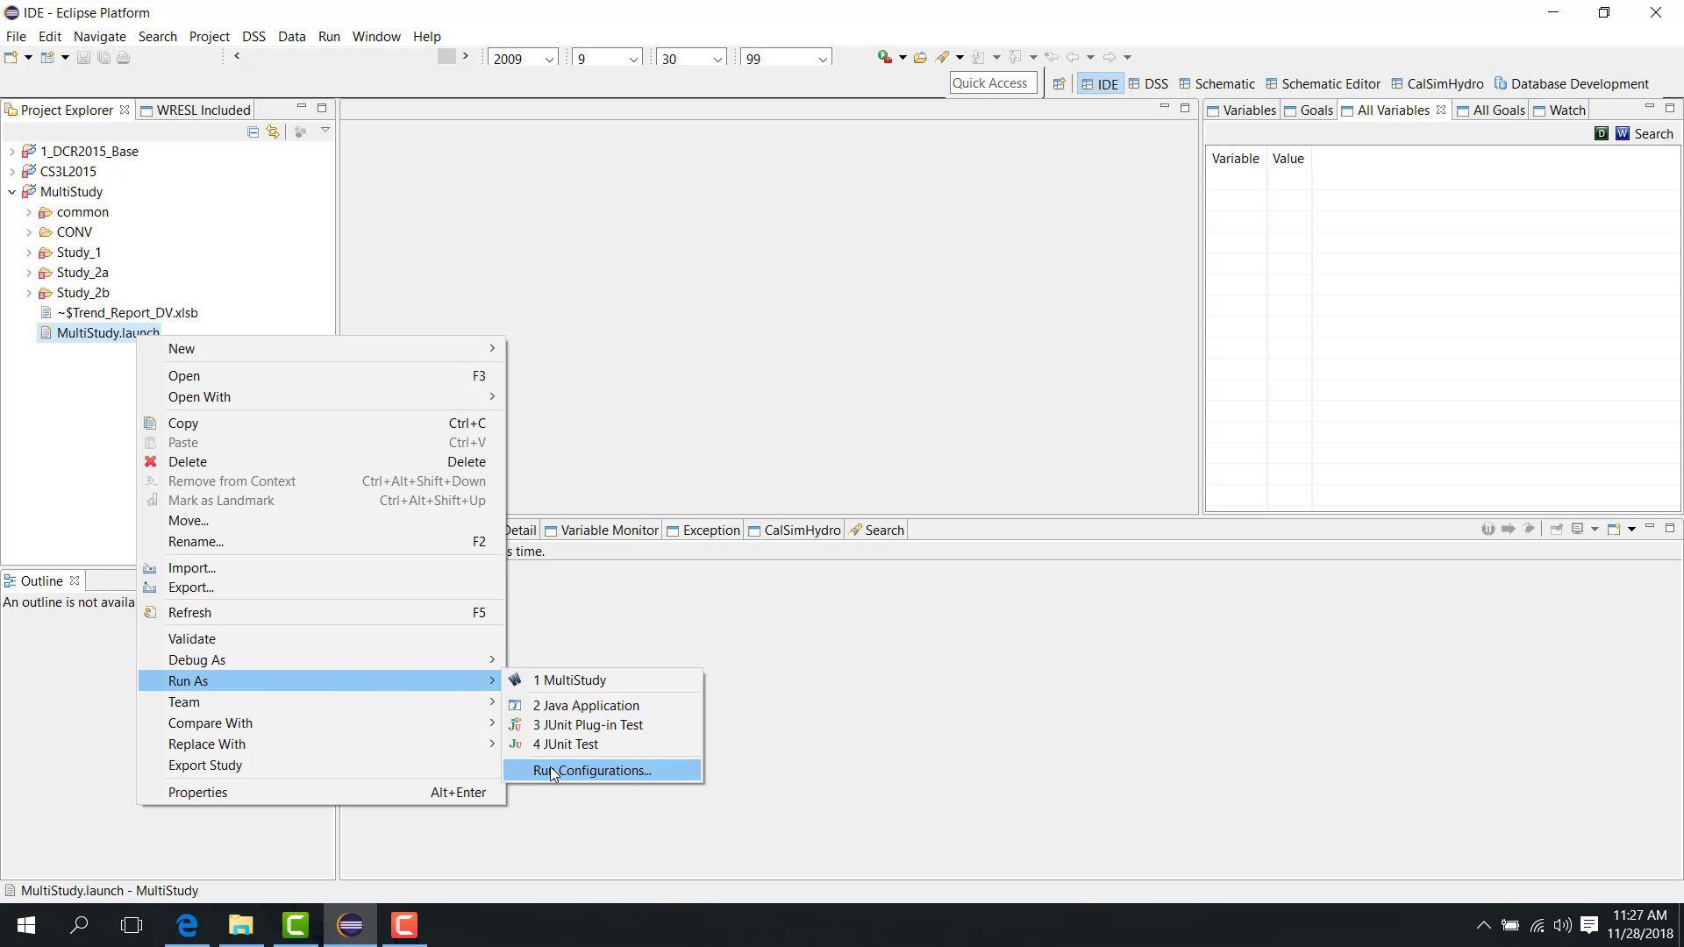Switch to Schematic Editor perspective

point(1324,84)
